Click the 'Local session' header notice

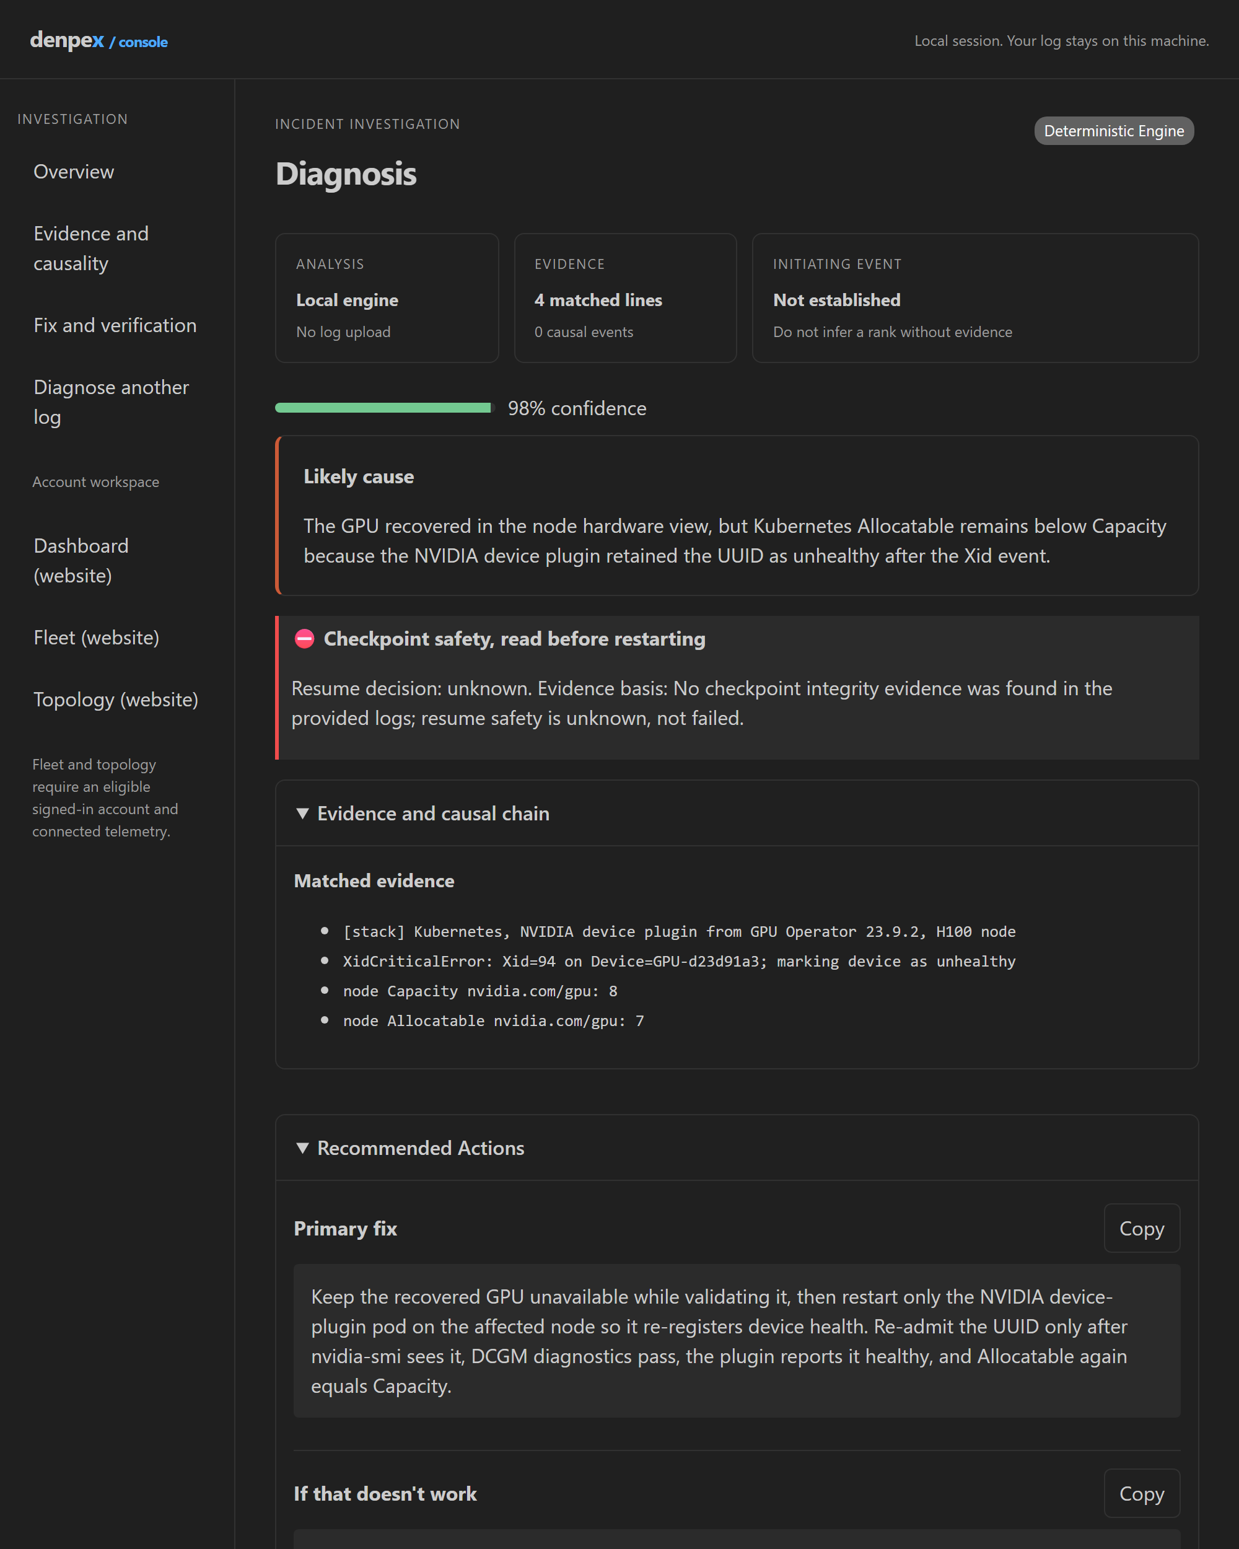click(1061, 41)
